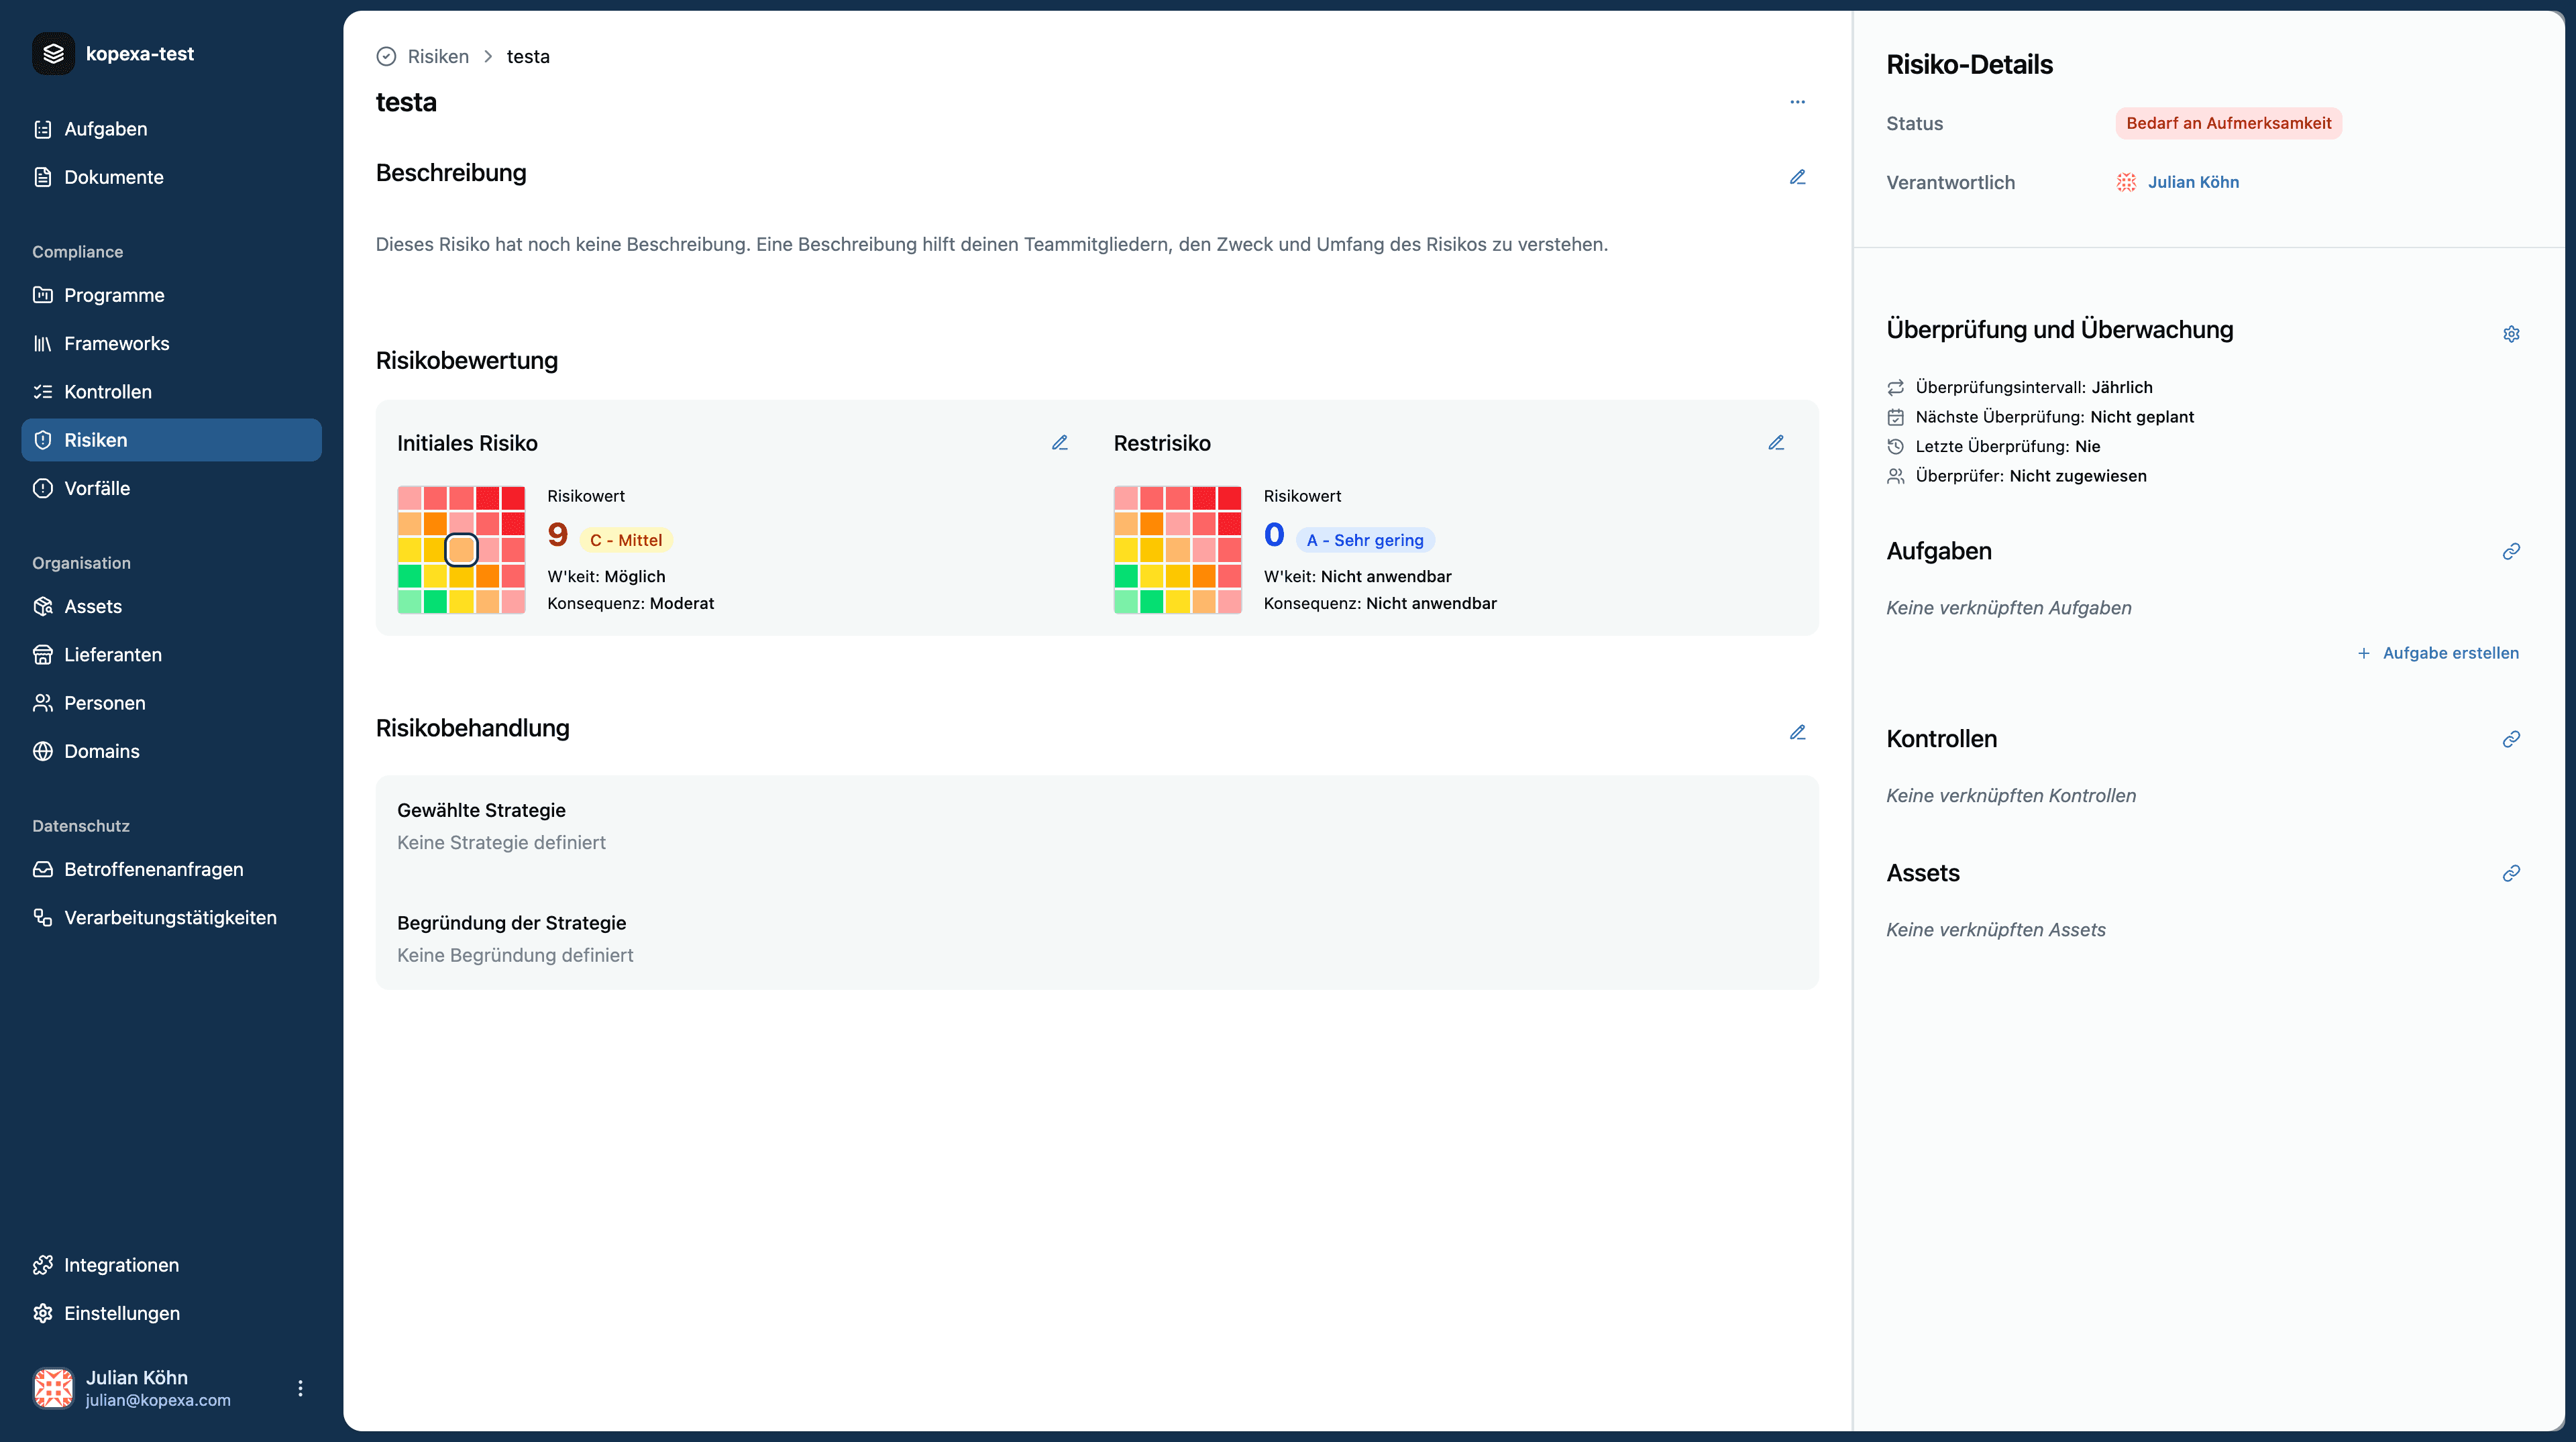The image size is (2576, 1442).
Task: Open Überprüfung und Überwachung gear settings
Action: [x=2511, y=334]
